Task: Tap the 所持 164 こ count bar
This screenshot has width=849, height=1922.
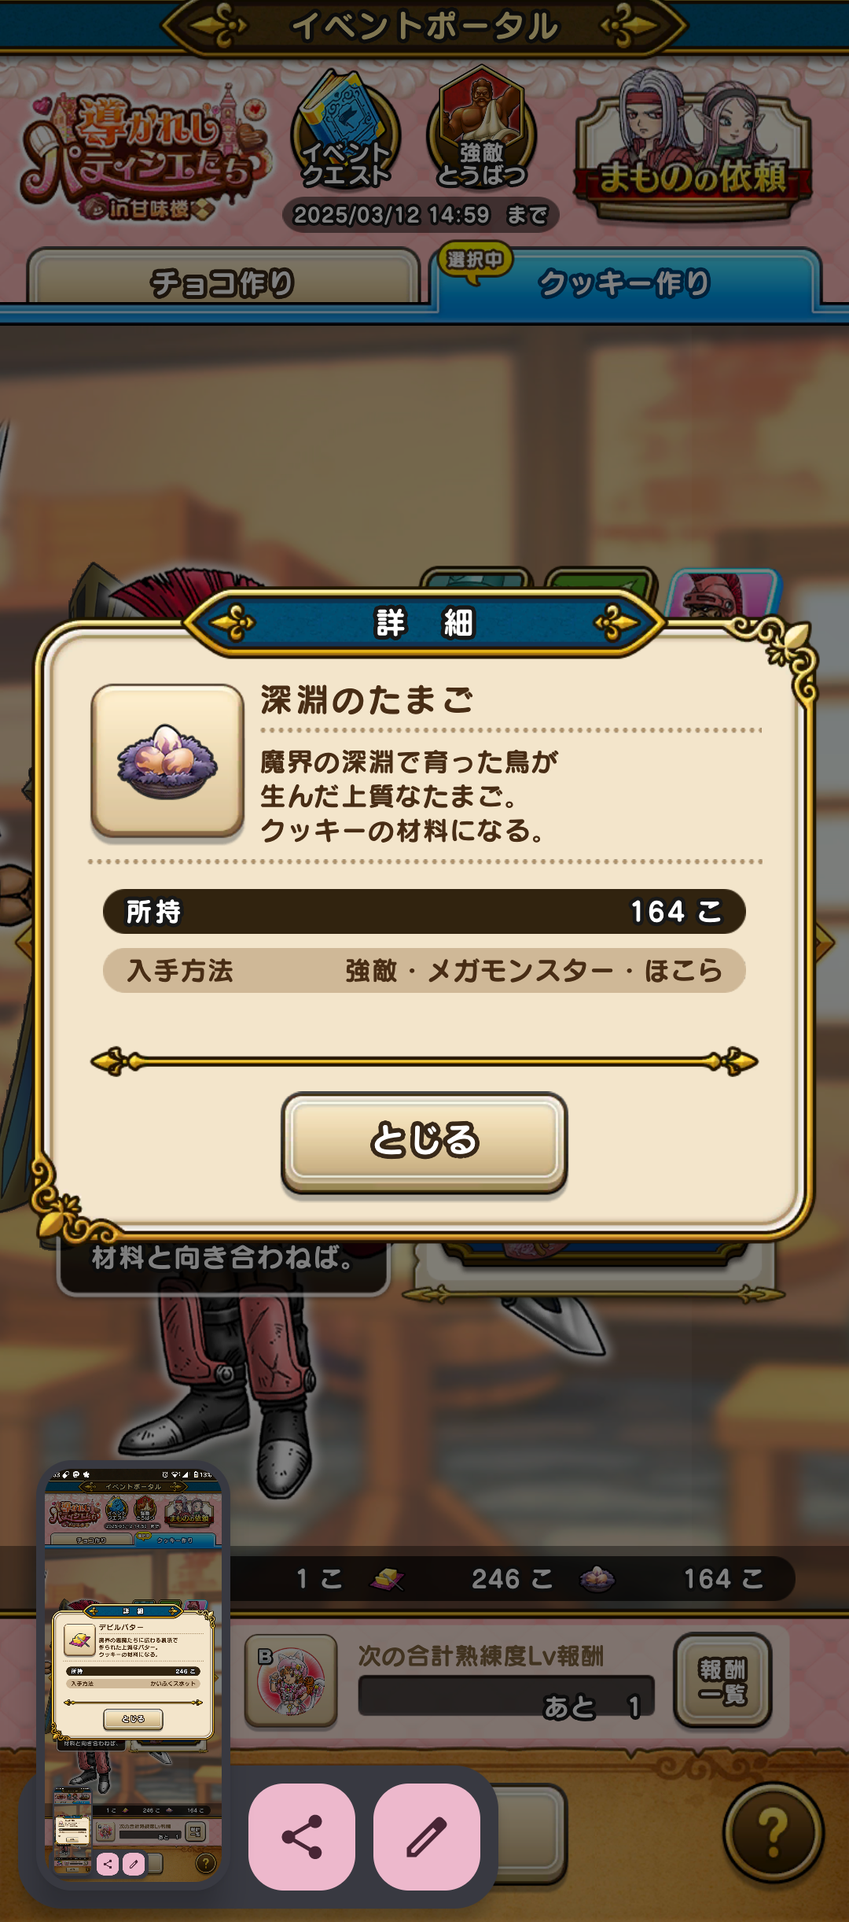Action: click(424, 911)
